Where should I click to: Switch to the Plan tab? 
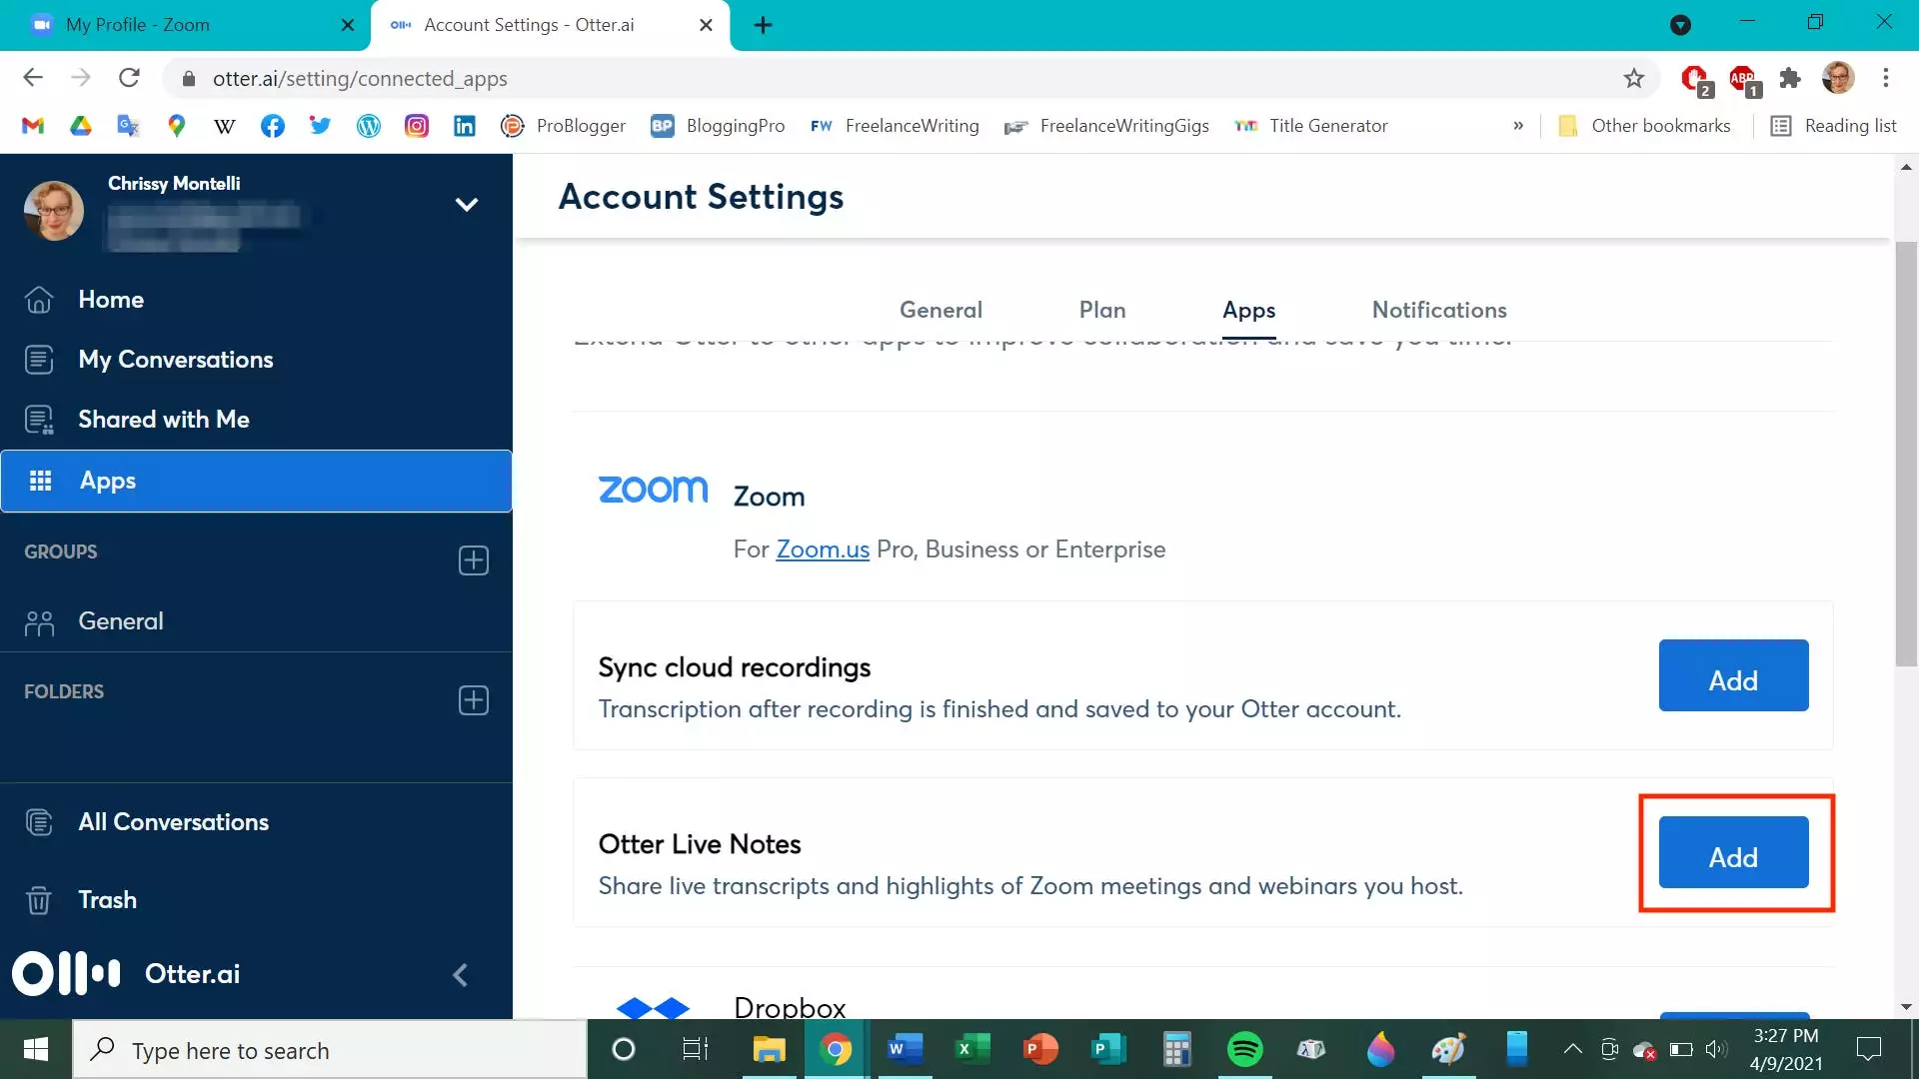(1102, 310)
